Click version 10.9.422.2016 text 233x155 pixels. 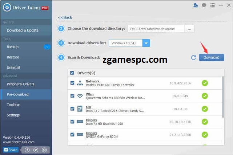180,83
